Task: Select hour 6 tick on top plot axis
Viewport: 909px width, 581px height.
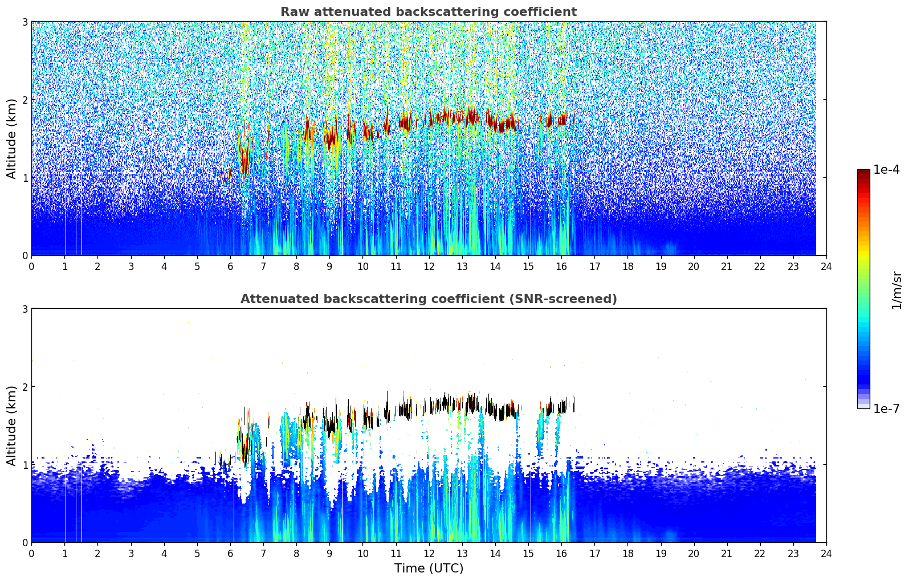Action: tap(230, 267)
